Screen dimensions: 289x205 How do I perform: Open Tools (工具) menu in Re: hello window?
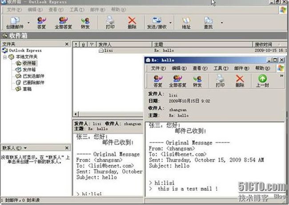pyautogui.click(x=221, y=68)
